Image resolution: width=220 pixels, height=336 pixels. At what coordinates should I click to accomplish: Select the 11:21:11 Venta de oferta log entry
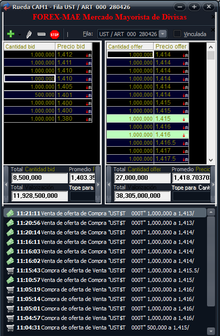(x=105, y=213)
